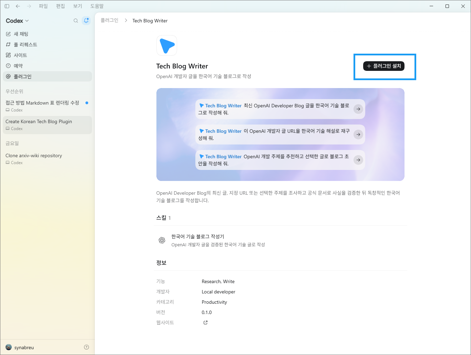The height and width of the screenshot is (355, 471).
Task: Click 'Productivity' category value
Action: pyautogui.click(x=214, y=302)
